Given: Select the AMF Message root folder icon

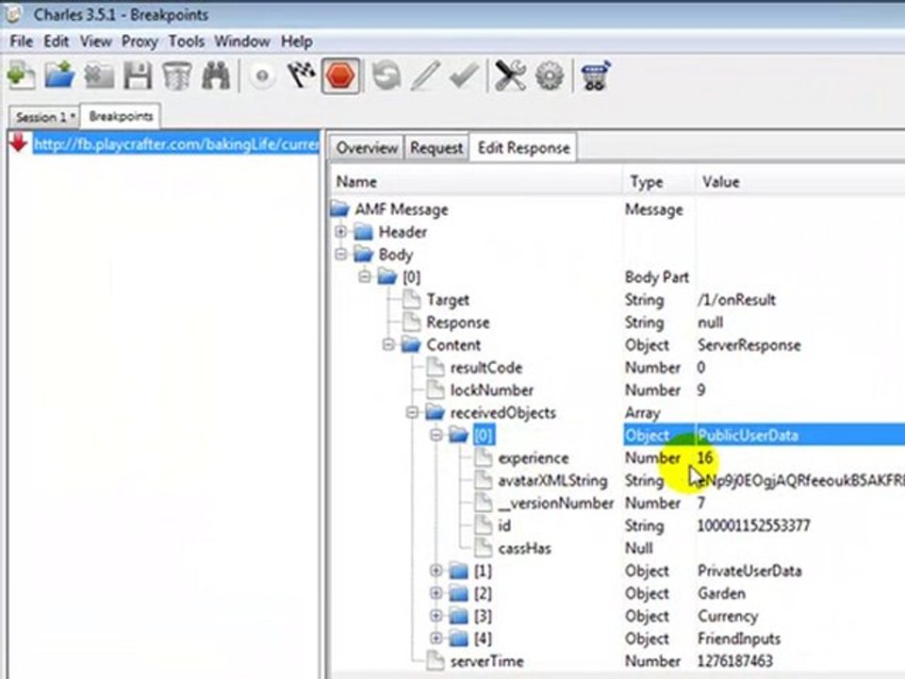Looking at the screenshot, I should coord(340,209).
